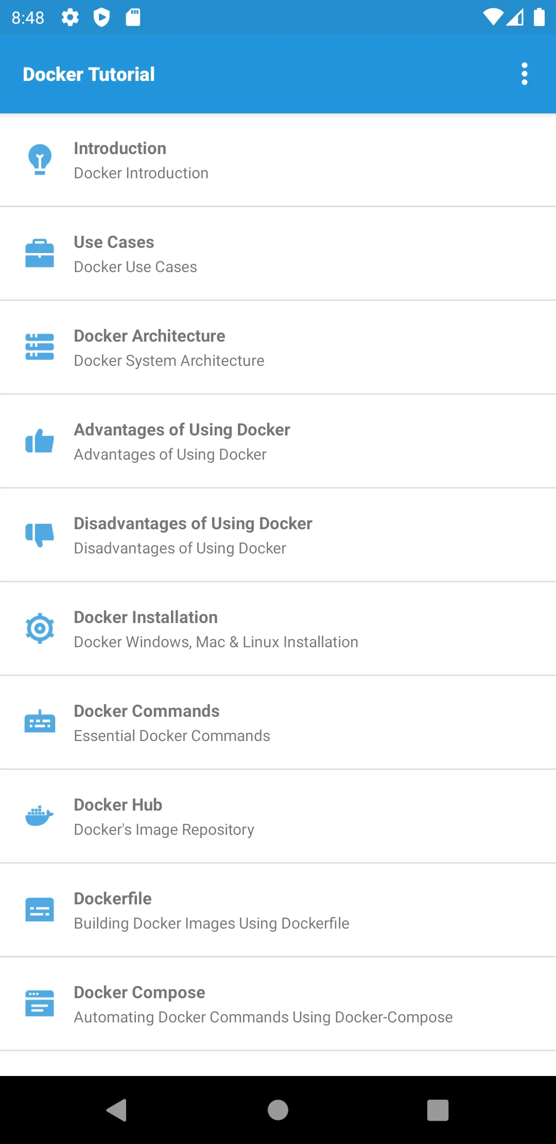556x1144 pixels.
Task: Tap the Docker Compose window icon
Action: [x=40, y=1003]
